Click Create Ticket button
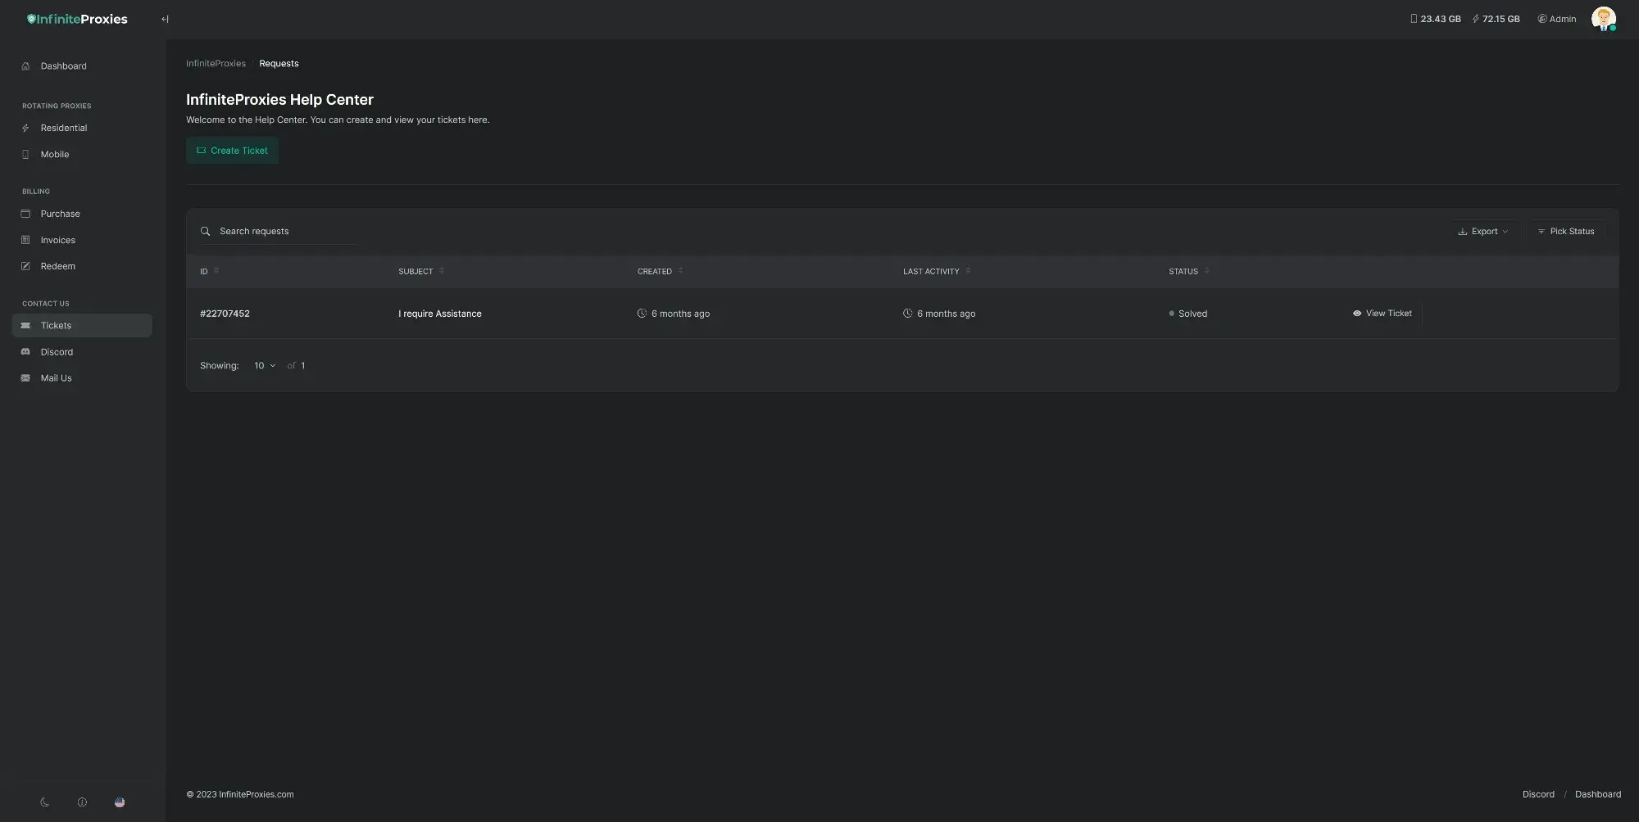Image resolution: width=1639 pixels, height=822 pixels. (x=232, y=151)
